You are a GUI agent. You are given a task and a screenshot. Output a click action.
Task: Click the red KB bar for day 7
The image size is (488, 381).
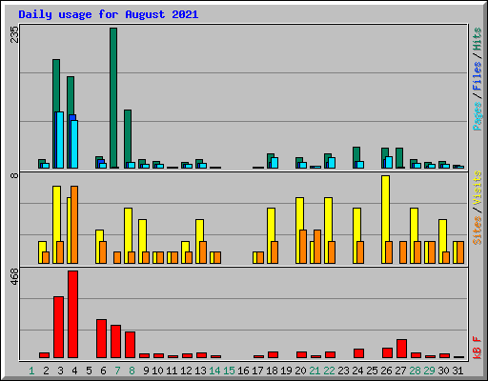(x=115, y=342)
